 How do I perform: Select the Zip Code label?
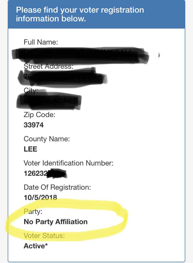39,115
